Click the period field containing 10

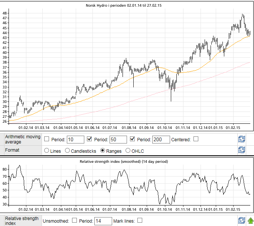[x=75, y=139]
